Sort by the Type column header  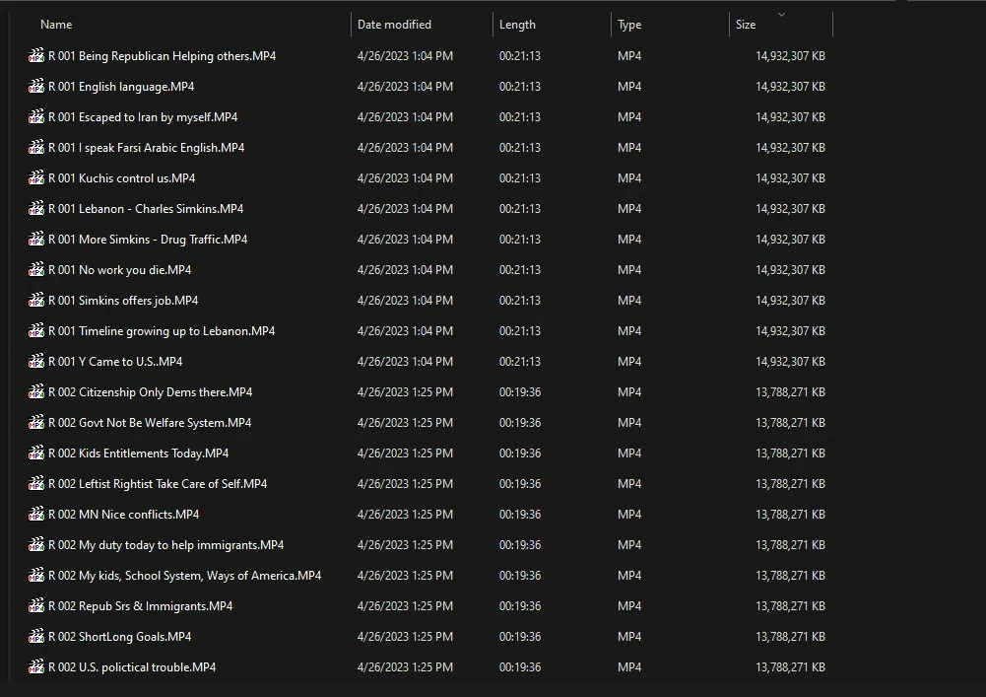[x=629, y=25]
